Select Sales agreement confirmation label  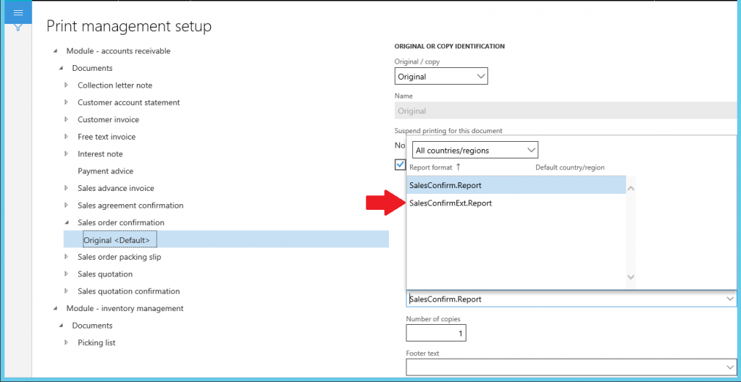(130, 205)
